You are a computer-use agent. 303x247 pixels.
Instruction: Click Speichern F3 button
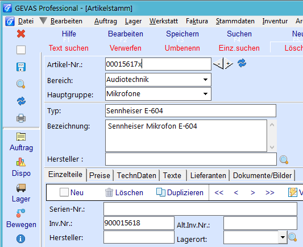tap(182, 34)
